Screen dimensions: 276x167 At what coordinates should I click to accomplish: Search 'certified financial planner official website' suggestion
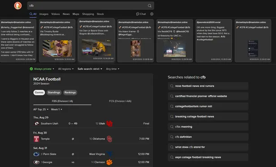[208, 96]
